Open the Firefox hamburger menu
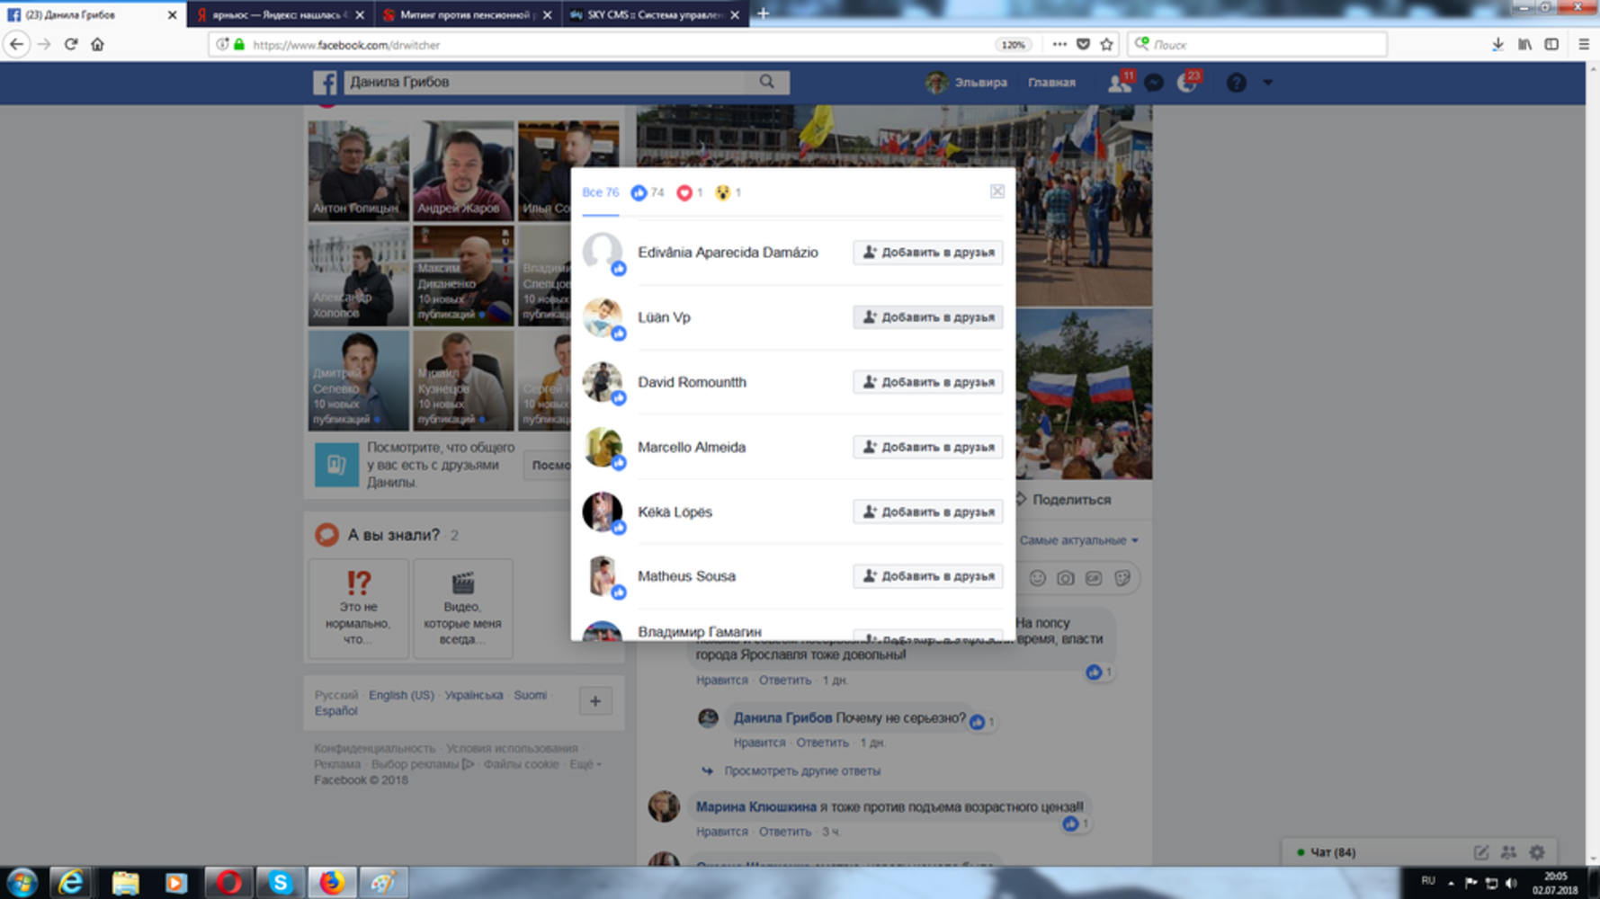The height and width of the screenshot is (899, 1600). (x=1584, y=44)
